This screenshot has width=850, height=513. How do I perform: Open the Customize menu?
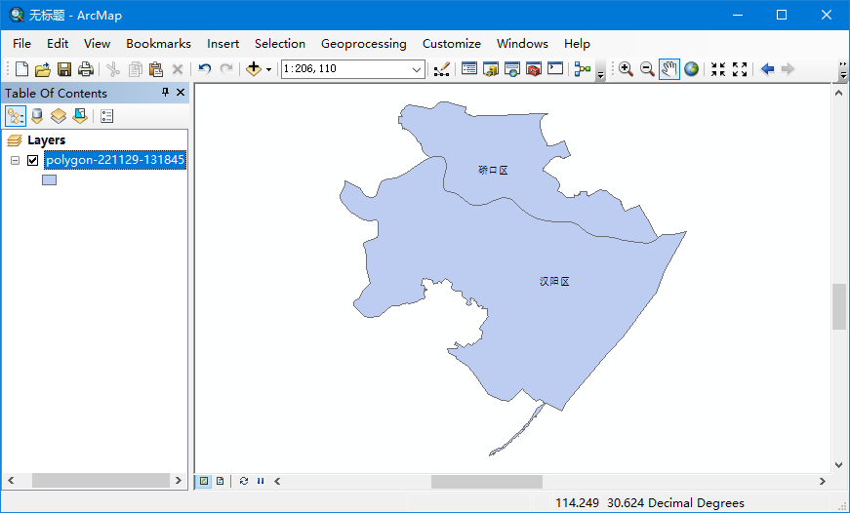coord(452,43)
